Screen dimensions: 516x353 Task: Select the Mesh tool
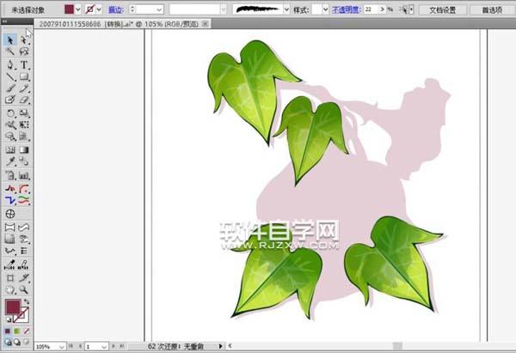coord(10,150)
